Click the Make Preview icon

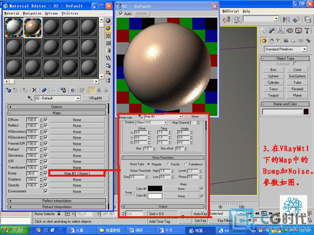pyautogui.click(x=108, y=58)
